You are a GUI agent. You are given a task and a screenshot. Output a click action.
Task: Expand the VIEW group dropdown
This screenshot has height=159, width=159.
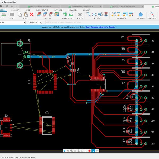pyautogui.click(x=12, y=18)
